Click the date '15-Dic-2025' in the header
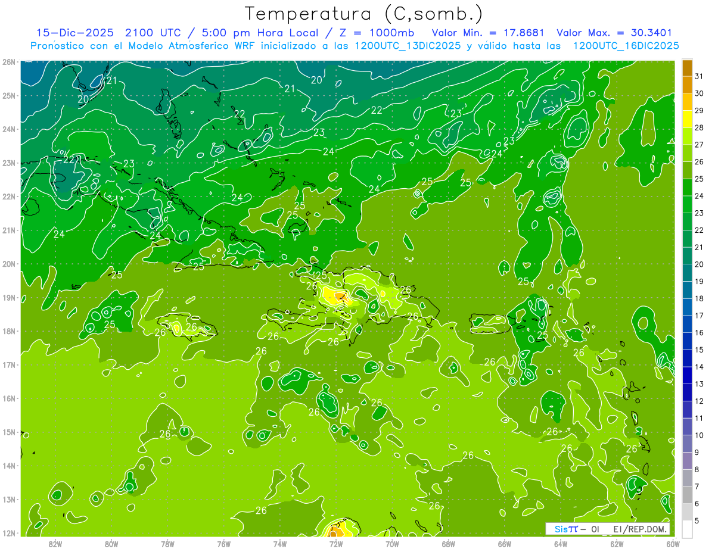The height and width of the screenshot is (552, 715). coord(74,33)
